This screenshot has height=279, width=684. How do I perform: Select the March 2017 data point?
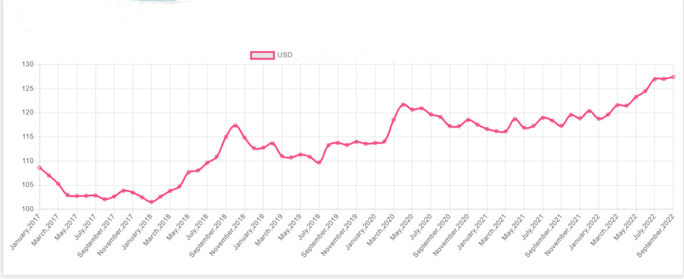click(x=58, y=183)
